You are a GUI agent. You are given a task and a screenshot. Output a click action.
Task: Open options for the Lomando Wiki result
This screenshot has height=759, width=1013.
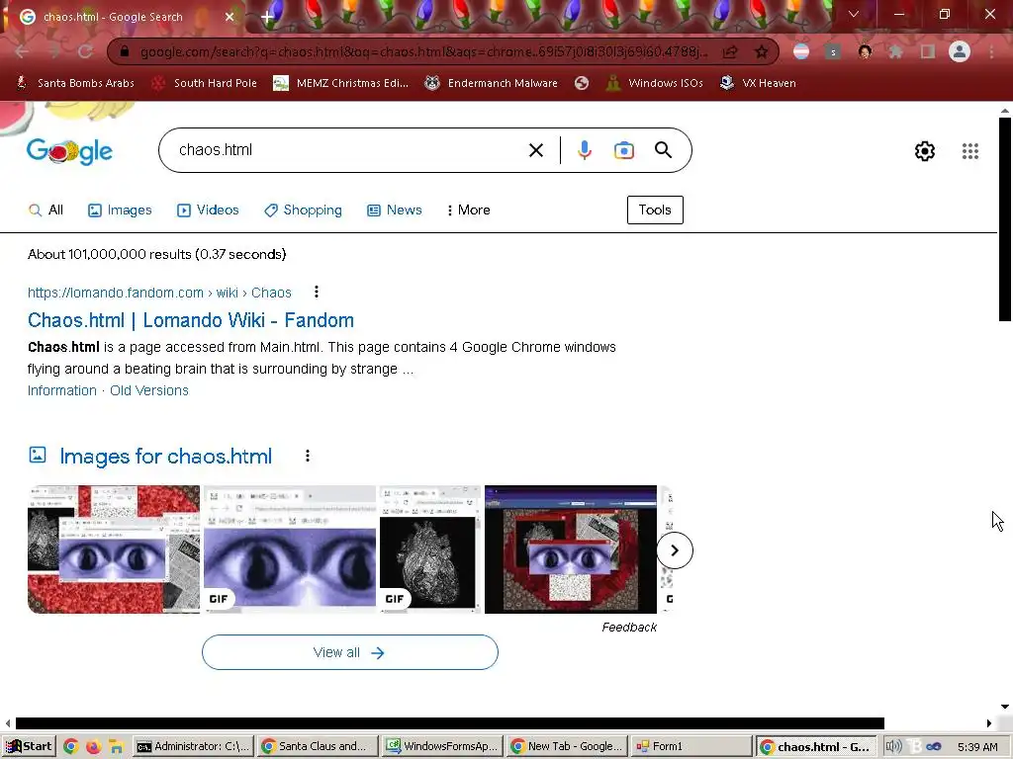pos(316,292)
